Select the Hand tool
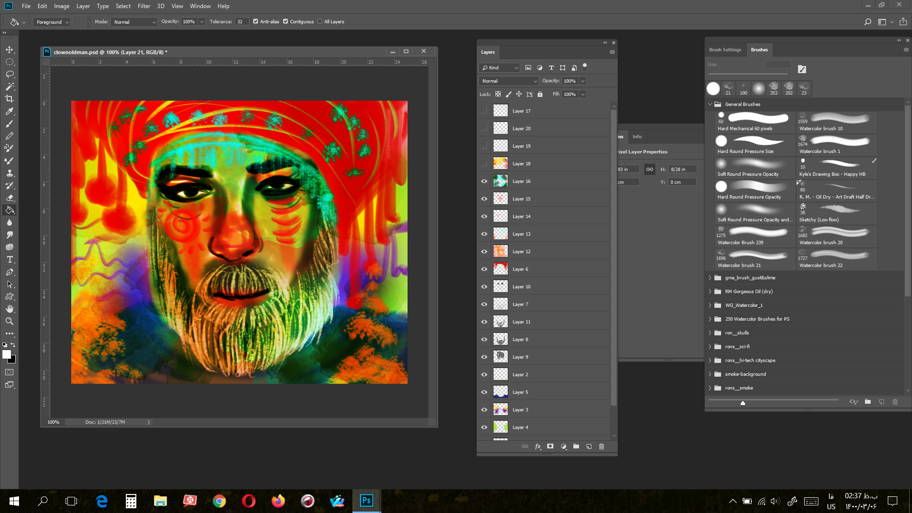 tap(9, 309)
